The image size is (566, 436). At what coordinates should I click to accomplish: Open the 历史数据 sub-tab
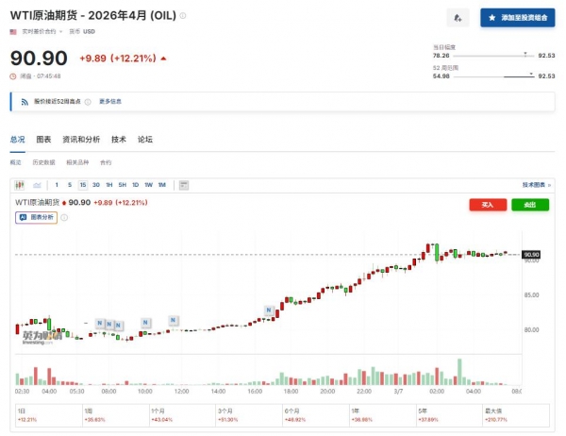[44, 162]
